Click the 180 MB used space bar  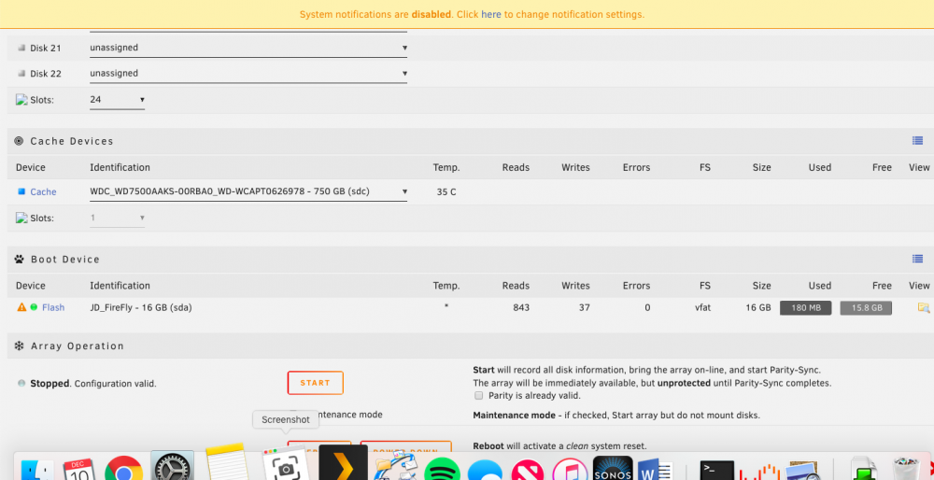click(805, 308)
